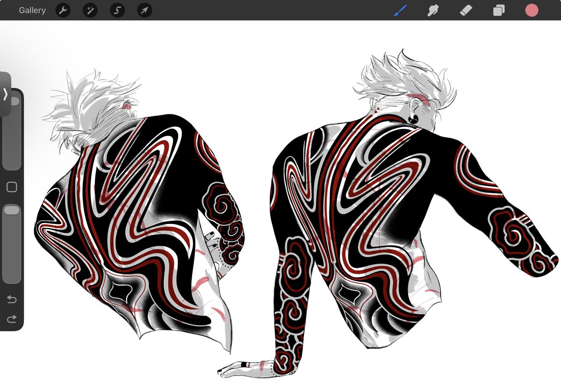Adjust the brush opacity slider
Viewport: 561px width, 391px height.
(x=12, y=244)
